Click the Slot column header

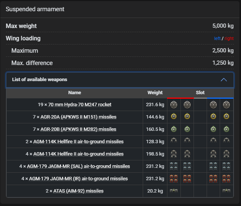pos(200,93)
